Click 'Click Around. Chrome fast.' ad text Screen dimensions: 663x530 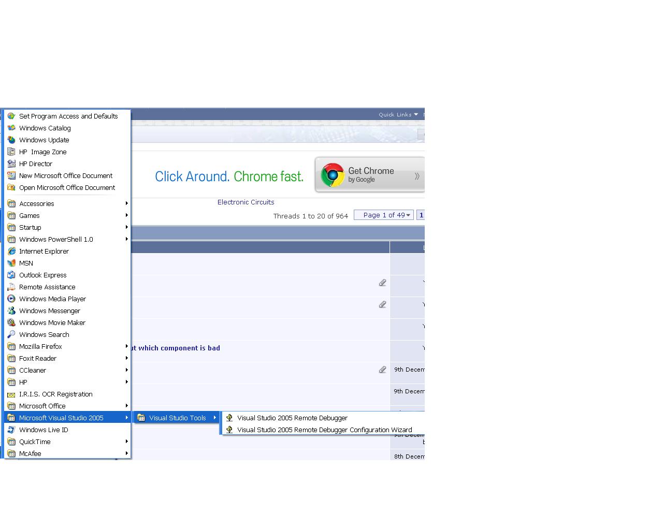(x=229, y=176)
